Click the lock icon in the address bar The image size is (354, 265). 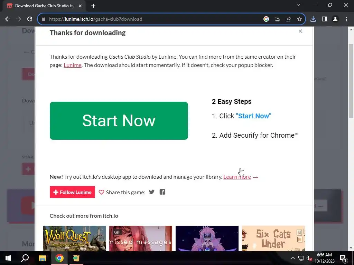pos(44,19)
